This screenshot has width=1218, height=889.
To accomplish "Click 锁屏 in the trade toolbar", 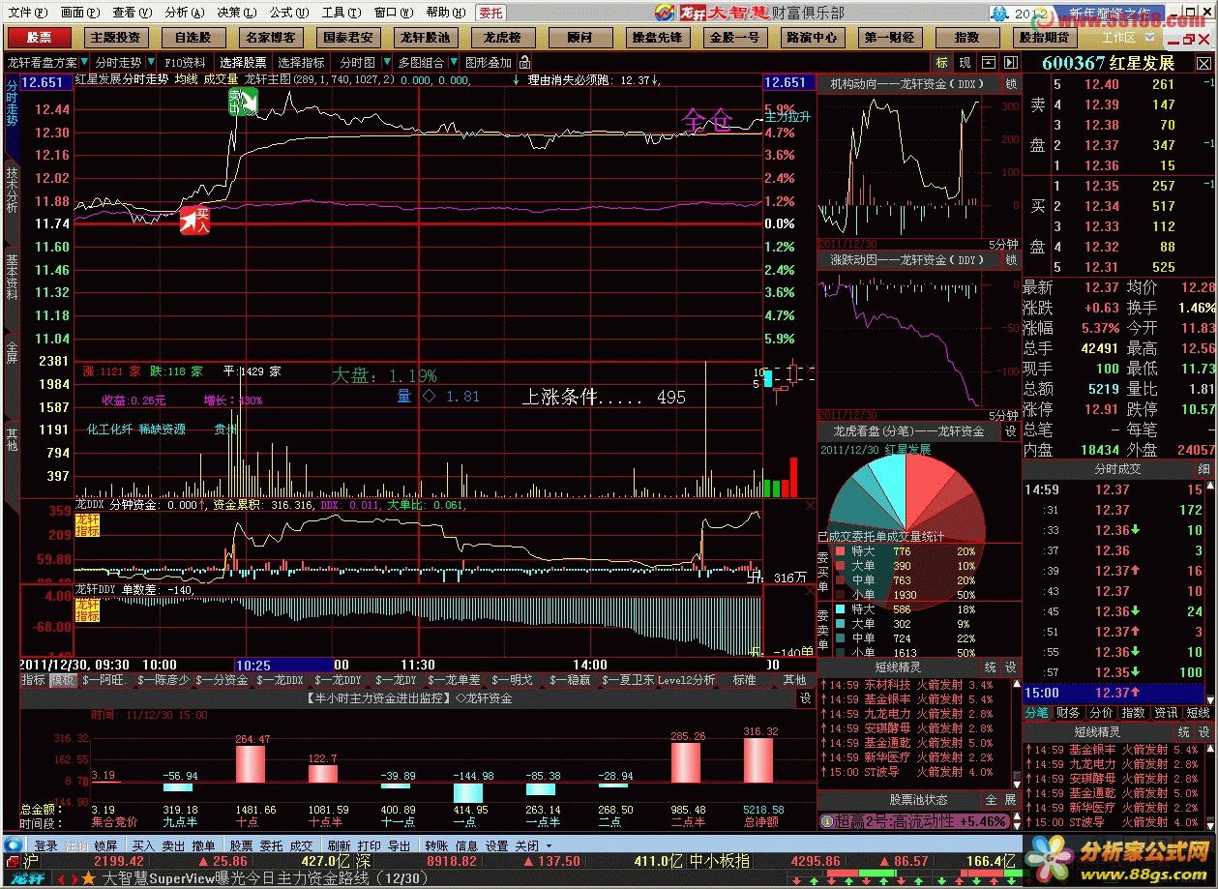I will 105,845.
